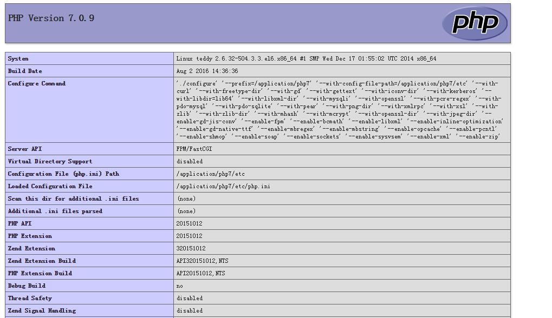552x318 pixels.
Task: Click 'Additional .ini files parsed' label
Action: point(55,211)
